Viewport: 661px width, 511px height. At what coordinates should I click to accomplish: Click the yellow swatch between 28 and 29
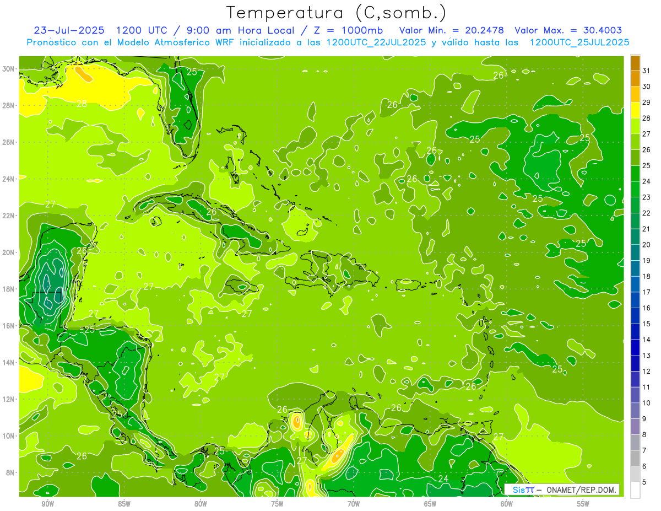[635, 110]
